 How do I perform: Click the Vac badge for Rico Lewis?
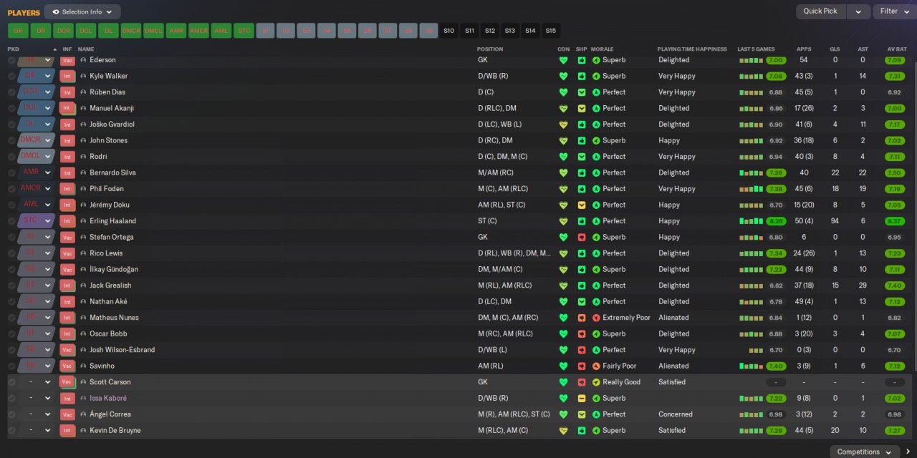[67, 253]
